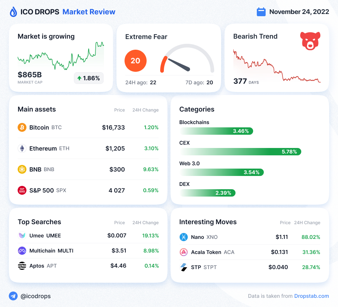Image resolution: width=338 pixels, height=307 pixels.
Task: Click the Bearish Trend heading
Action: pyautogui.click(x=255, y=36)
